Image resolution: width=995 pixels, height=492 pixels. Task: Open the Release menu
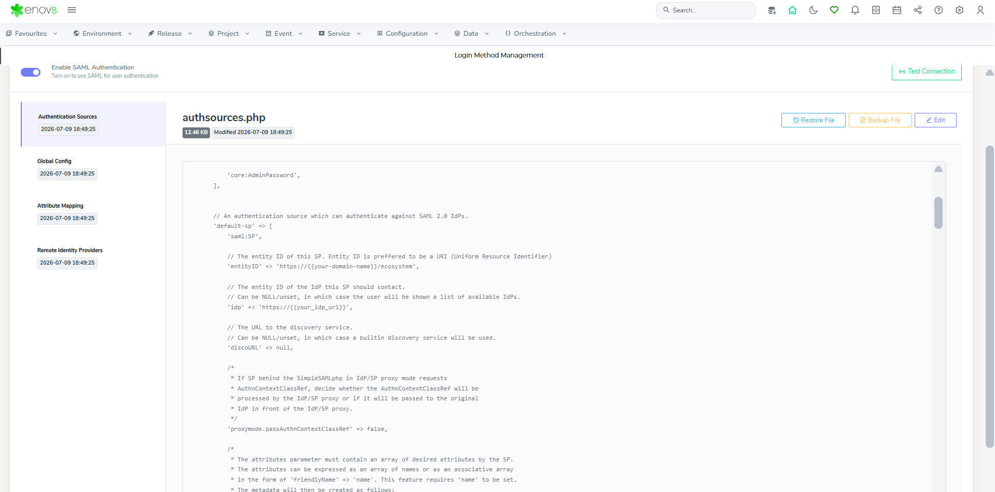click(170, 34)
